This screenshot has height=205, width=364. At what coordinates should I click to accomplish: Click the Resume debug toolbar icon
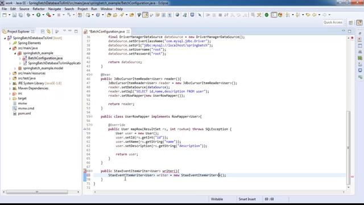pos(208,15)
